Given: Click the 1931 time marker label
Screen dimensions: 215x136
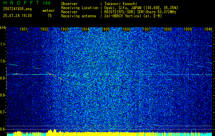Looking at the screenshot, I should click(24, 29).
